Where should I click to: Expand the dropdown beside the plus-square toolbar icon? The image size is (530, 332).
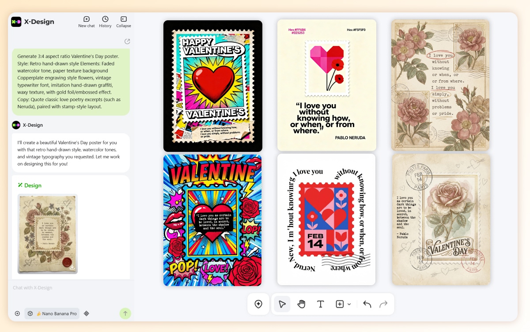pyautogui.click(x=349, y=304)
